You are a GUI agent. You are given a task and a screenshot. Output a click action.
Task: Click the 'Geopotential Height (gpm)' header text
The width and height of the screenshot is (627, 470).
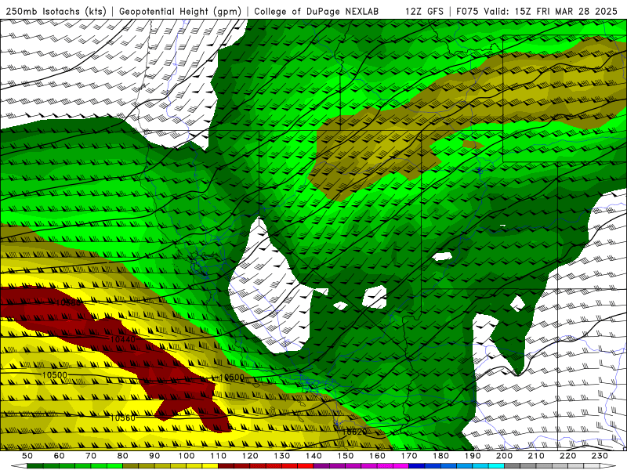pyautogui.click(x=180, y=11)
